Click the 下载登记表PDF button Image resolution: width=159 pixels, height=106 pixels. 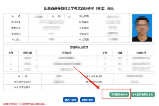tap(119, 94)
